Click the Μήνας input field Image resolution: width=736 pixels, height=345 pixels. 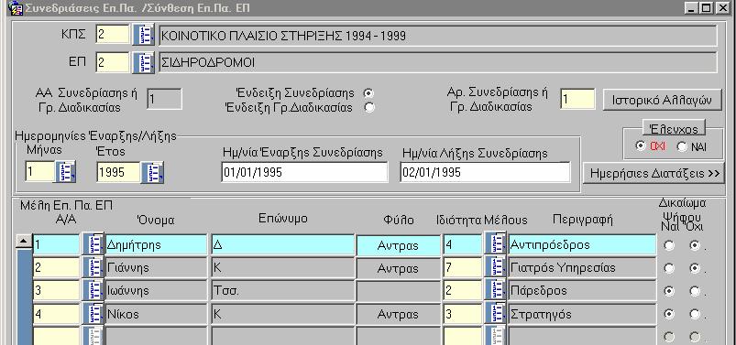(x=40, y=171)
